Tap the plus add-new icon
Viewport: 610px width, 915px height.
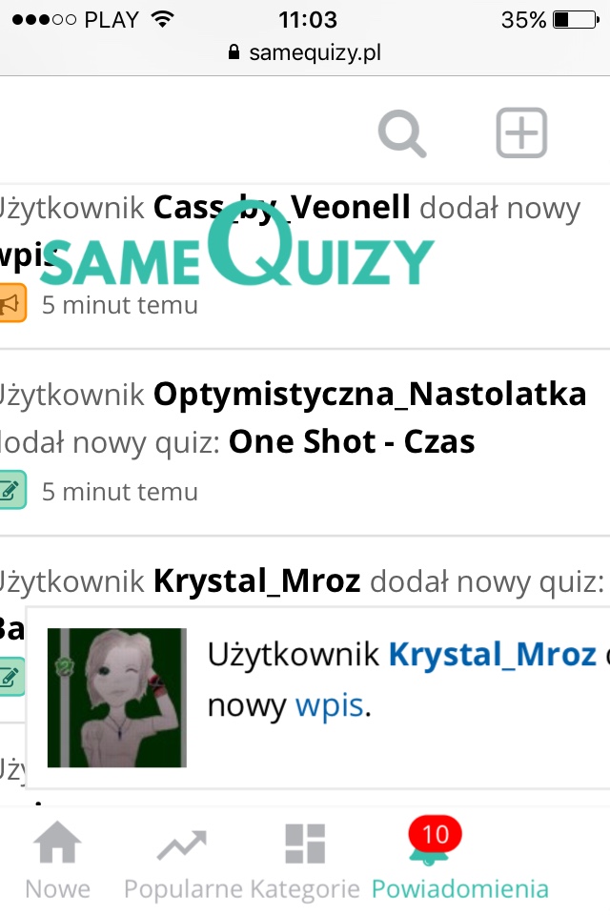tap(521, 132)
